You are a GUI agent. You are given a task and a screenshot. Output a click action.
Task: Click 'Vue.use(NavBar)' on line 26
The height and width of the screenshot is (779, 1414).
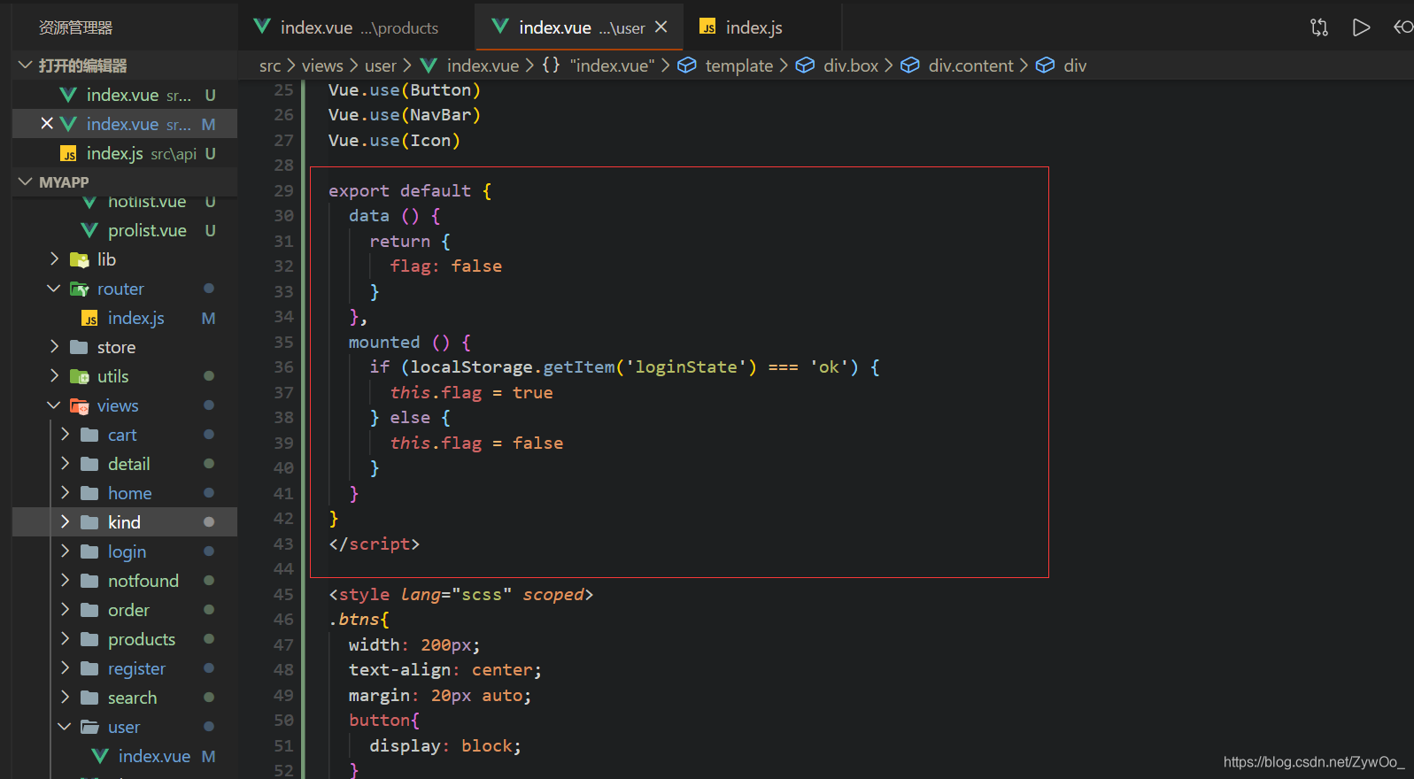(x=405, y=114)
